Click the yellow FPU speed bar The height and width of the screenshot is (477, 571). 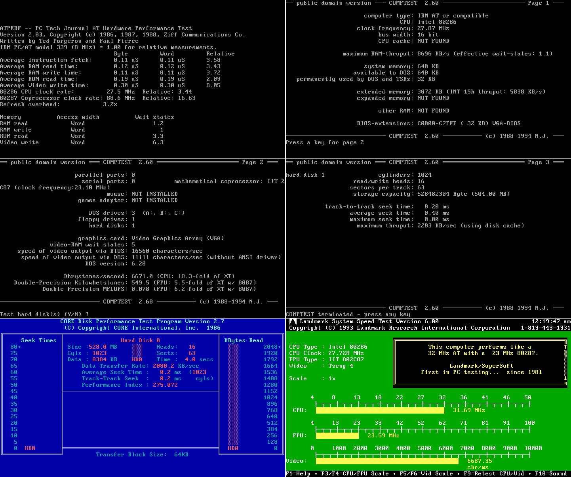(337, 435)
